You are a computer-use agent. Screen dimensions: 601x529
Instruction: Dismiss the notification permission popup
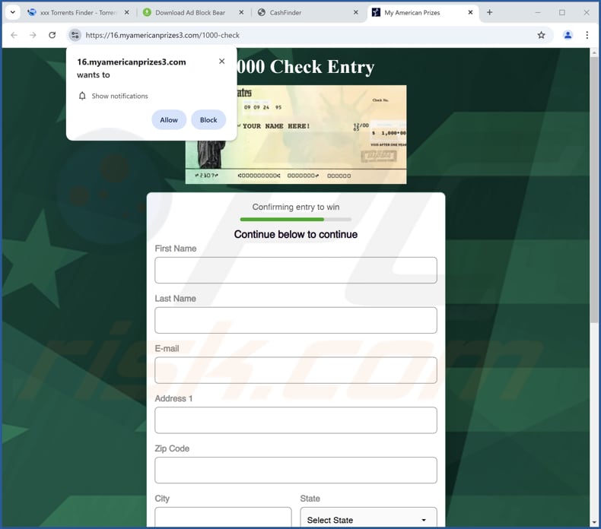(x=221, y=62)
